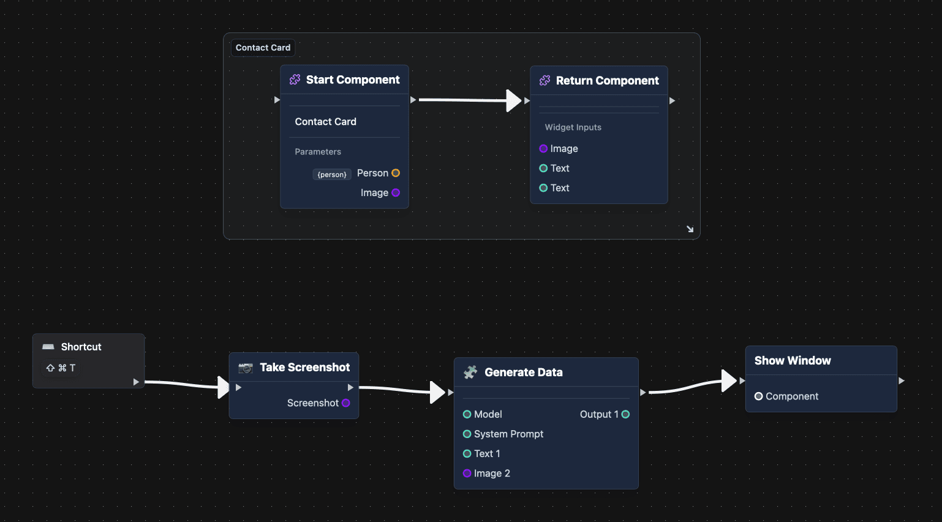942x522 pixels.
Task: Click the Return Component execution output arrow
Action: (x=672, y=100)
